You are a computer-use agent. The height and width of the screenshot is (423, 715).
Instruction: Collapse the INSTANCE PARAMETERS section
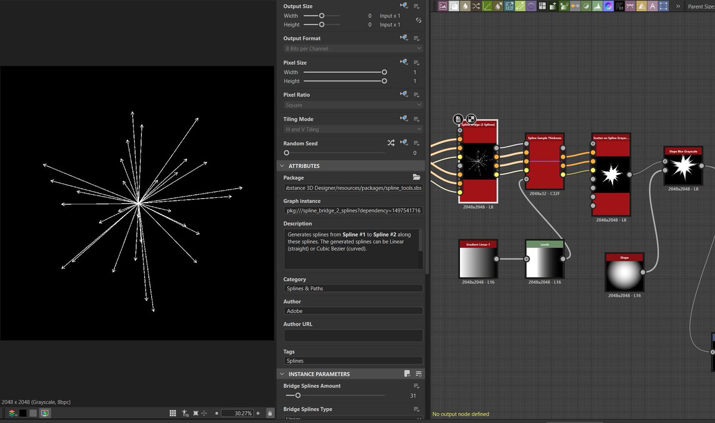click(x=281, y=374)
